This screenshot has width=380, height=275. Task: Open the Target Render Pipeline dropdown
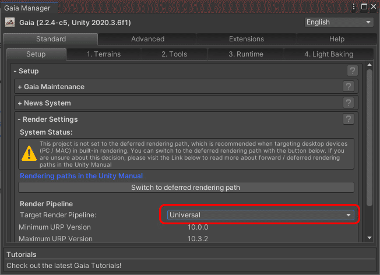pyautogui.click(x=261, y=215)
